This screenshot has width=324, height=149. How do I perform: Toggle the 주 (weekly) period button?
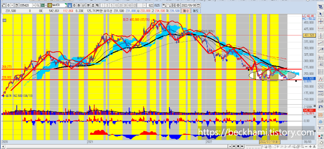(74, 5)
